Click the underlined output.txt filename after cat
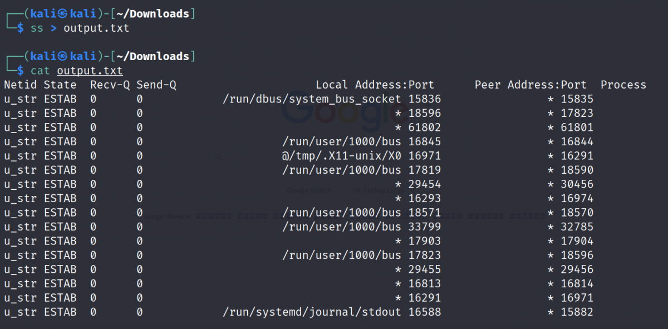668x329 pixels. 90,71
